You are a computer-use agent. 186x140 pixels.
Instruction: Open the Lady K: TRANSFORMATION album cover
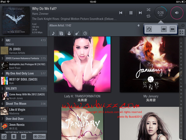82,64
